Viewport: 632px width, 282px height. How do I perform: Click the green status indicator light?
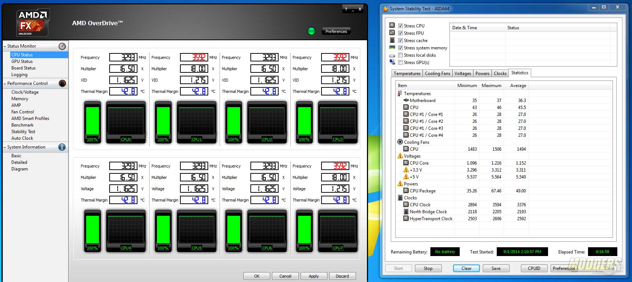click(x=311, y=31)
